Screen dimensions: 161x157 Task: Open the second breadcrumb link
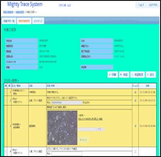point(20,12)
